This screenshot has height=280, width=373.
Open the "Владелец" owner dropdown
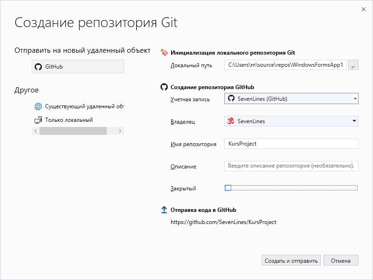click(x=291, y=121)
